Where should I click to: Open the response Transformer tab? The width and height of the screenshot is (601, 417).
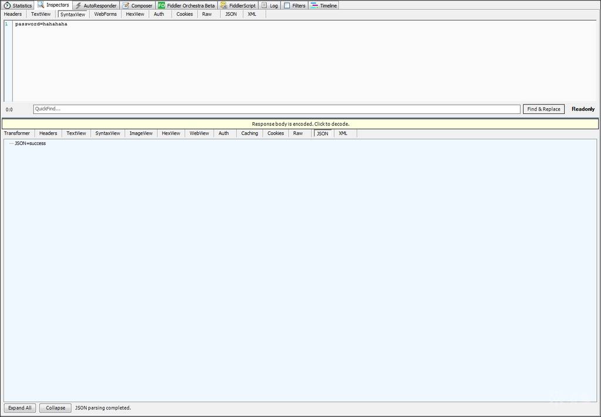coord(17,133)
